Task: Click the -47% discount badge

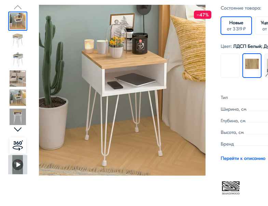Action: pyautogui.click(x=202, y=15)
